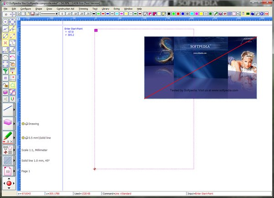Click the open padlock icon
The height and width of the screenshot is (198, 274).
pos(5,85)
